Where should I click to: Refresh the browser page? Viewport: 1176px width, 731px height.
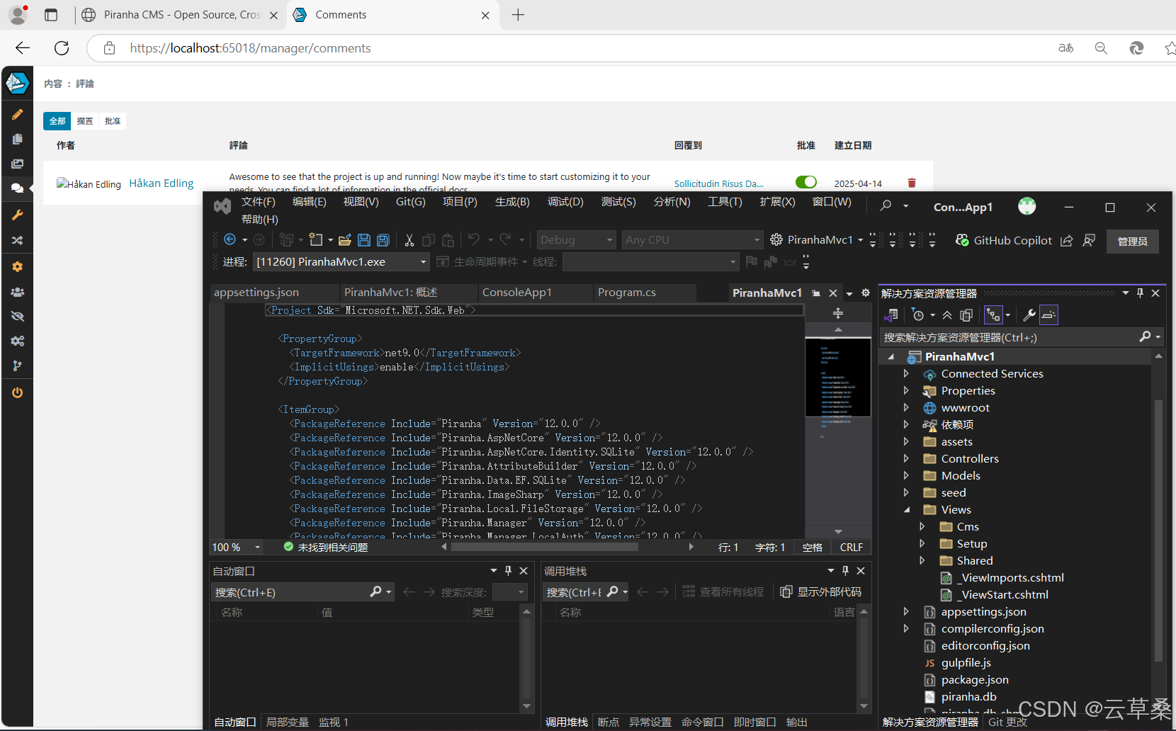click(62, 47)
